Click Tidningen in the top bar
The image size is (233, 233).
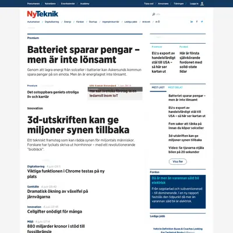(x=179, y=3)
